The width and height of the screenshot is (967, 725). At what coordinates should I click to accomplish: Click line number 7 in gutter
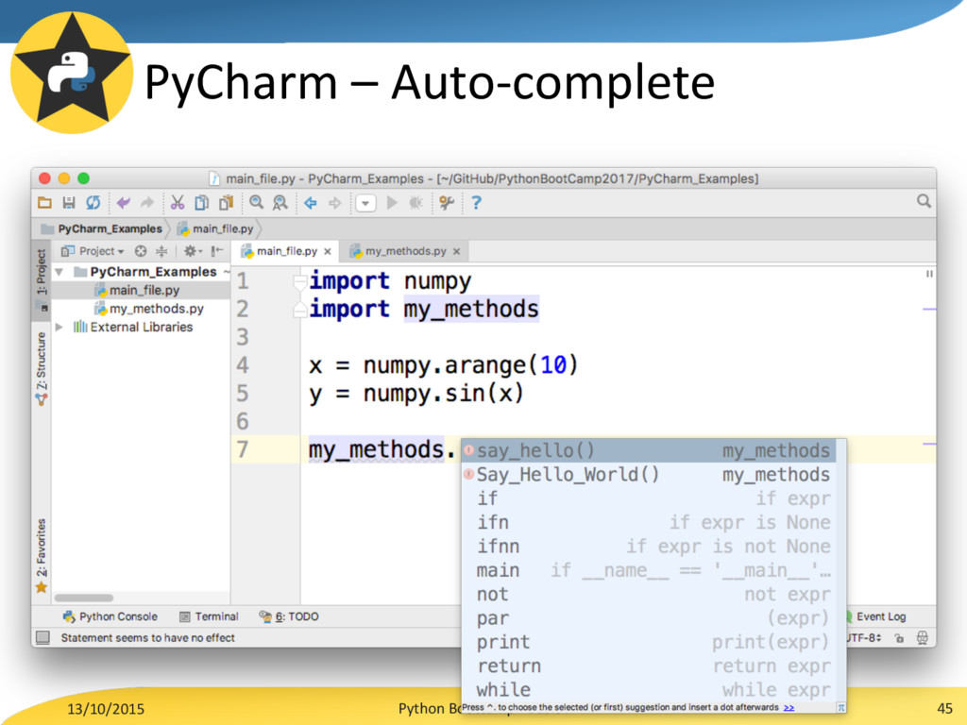click(x=243, y=449)
